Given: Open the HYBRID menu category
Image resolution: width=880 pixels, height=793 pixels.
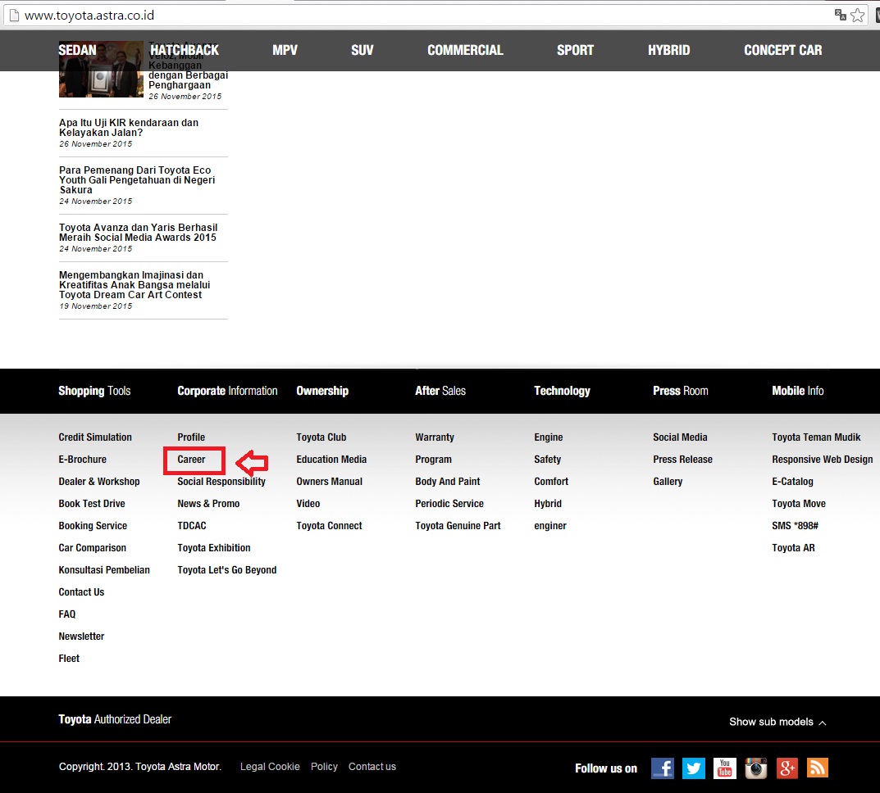Looking at the screenshot, I should [669, 50].
